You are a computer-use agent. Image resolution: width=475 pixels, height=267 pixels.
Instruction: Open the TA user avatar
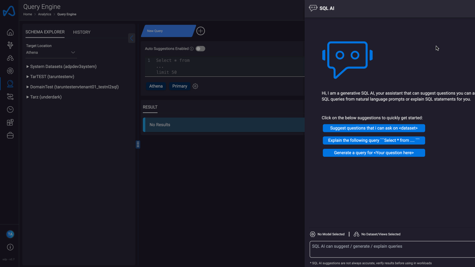click(x=10, y=234)
